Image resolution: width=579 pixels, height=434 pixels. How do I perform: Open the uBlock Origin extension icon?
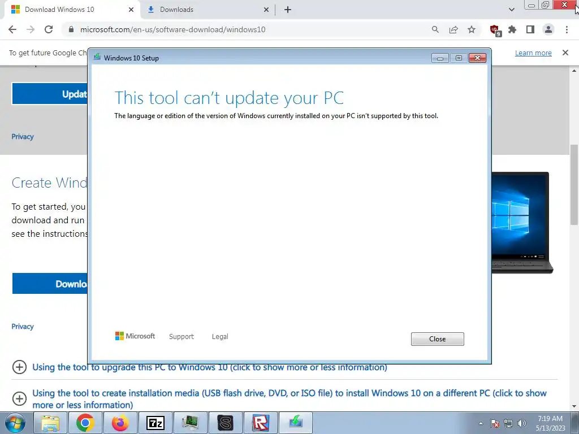pyautogui.click(x=494, y=30)
